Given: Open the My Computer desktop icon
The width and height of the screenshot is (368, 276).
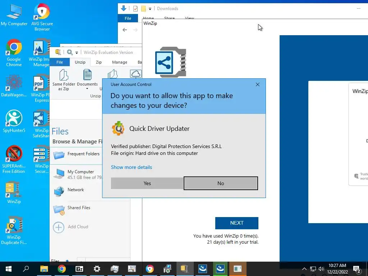Looking at the screenshot, I should [x=14, y=15].
